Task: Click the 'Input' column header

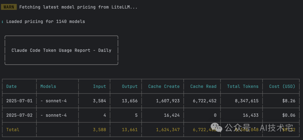Action: [100, 87]
